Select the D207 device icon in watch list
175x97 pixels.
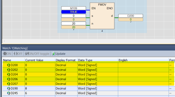click(9, 84)
